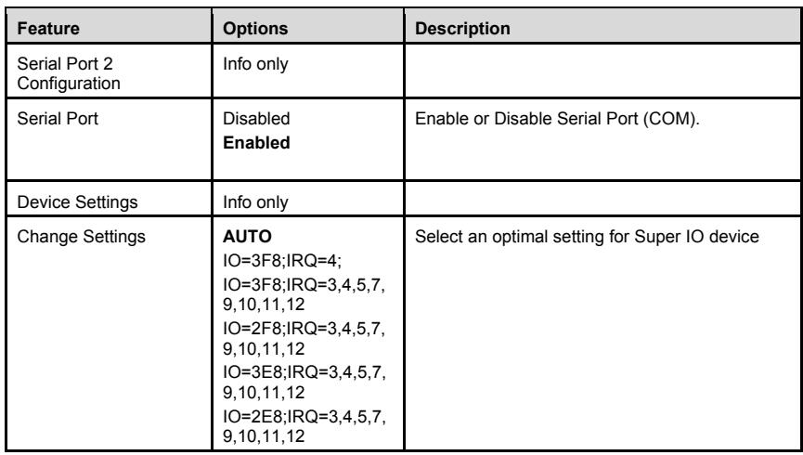Select Serial Port 2 Configuration text
The width and height of the screenshot is (803, 455).
point(69,73)
